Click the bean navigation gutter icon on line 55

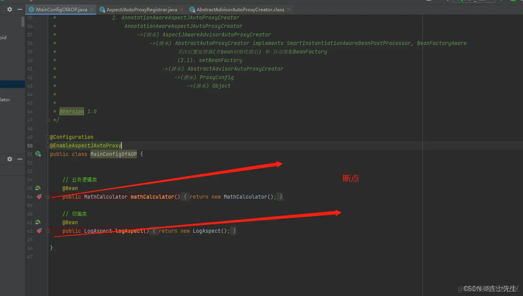[x=38, y=188]
